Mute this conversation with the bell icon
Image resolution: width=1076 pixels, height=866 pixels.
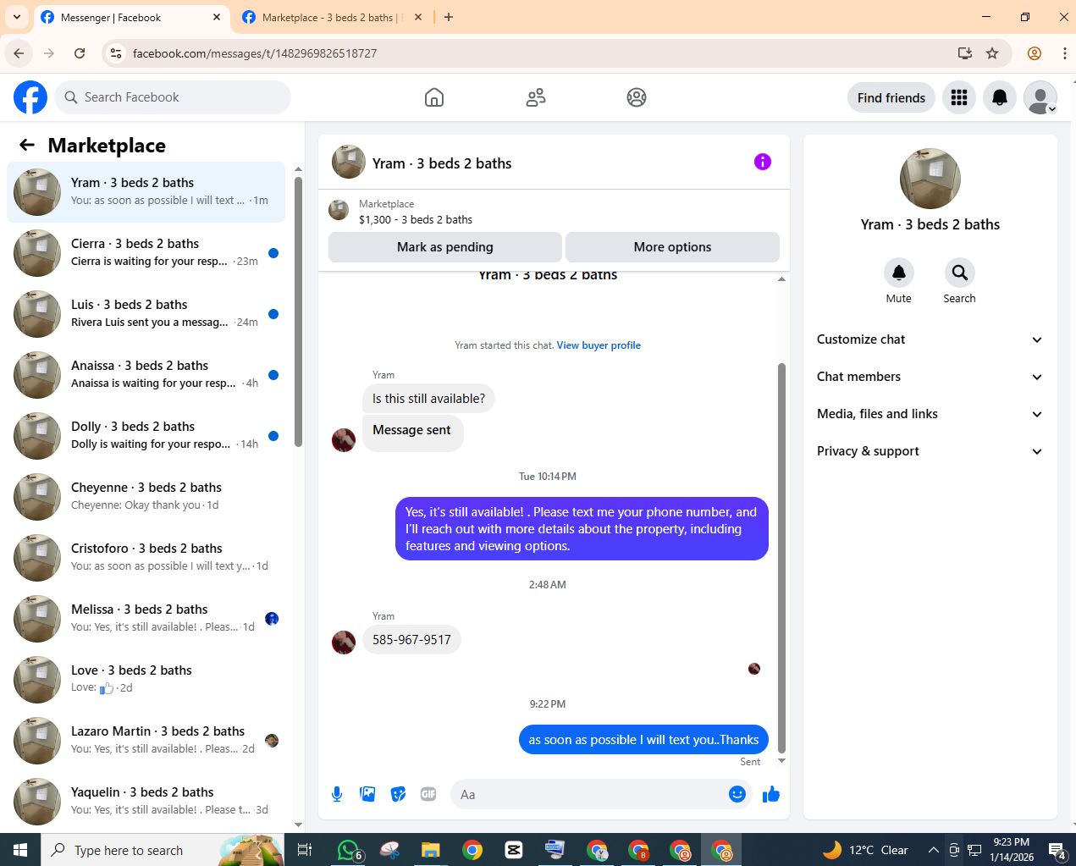point(899,273)
